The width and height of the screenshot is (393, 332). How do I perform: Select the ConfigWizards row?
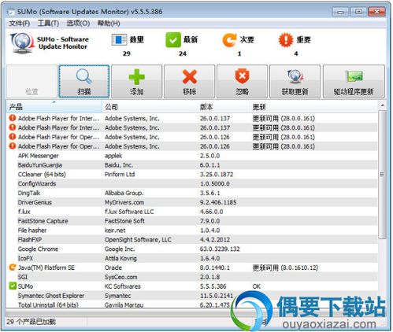pyautogui.click(x=192, y=184)
